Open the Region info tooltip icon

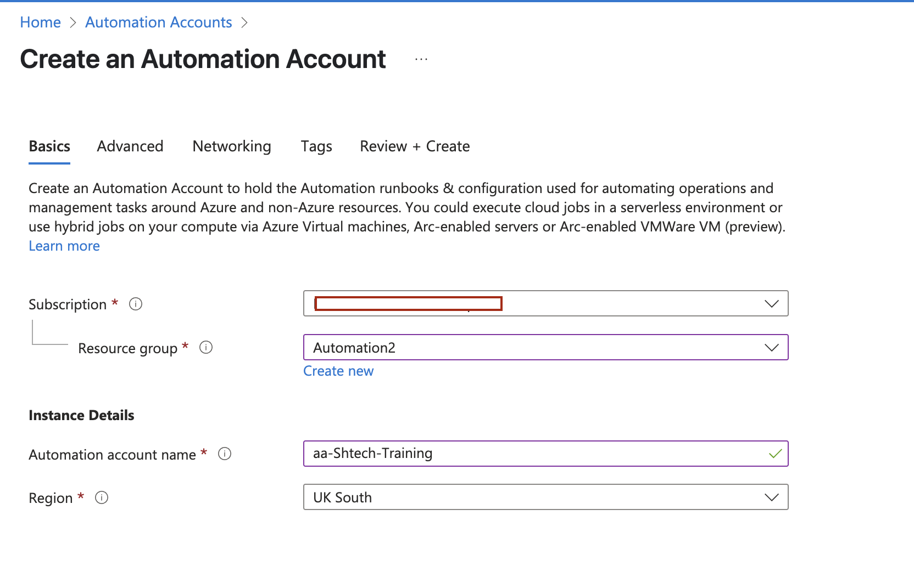102,497
